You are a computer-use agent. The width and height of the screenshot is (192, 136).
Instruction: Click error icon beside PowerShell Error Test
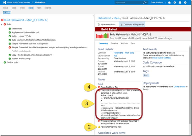(x=99, y=87)
